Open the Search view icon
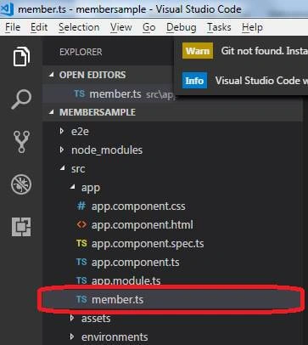308x345 pixels. (21, 99)
